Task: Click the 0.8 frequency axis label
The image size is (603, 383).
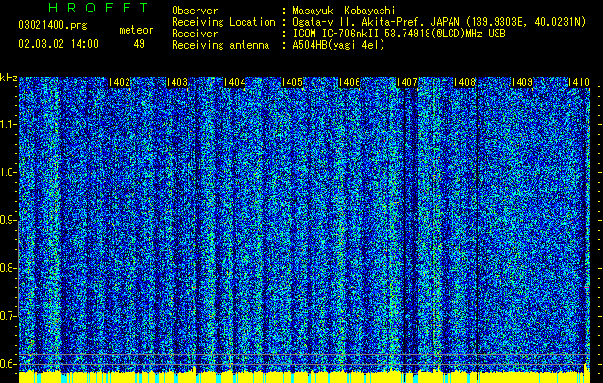Action: click(8, 268)
